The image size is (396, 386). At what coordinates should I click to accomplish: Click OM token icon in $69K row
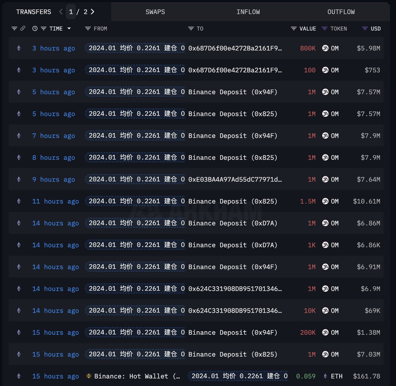[x=325, y=311]
